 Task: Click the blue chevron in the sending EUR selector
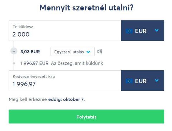pos(157,31)
